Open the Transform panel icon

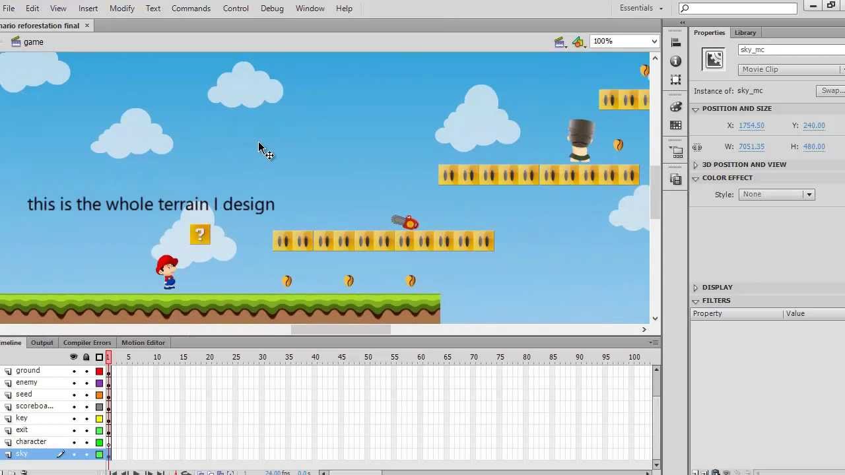coord(675,79)
